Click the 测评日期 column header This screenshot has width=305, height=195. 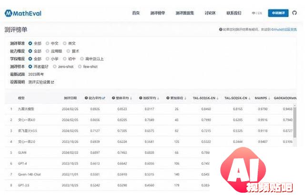(x=70, y=98)
